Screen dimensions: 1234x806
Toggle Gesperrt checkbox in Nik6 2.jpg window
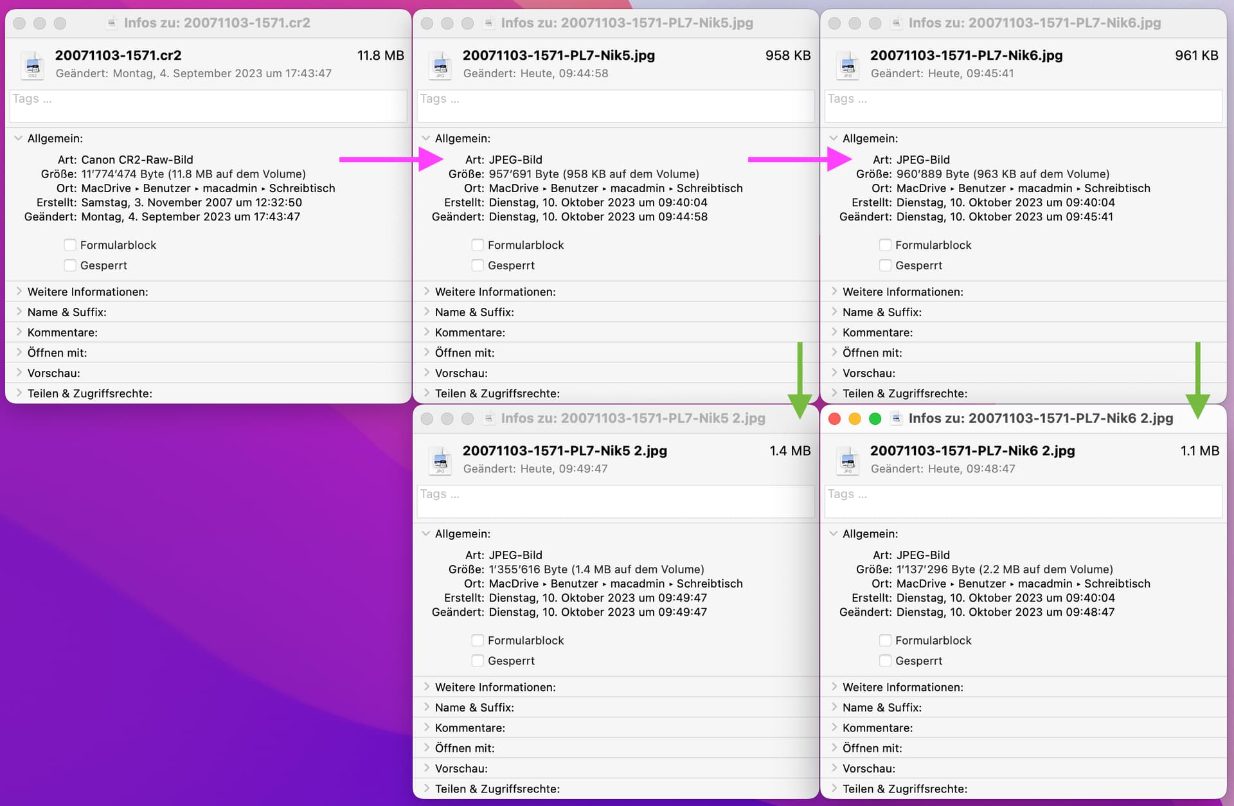pos(885,661)
